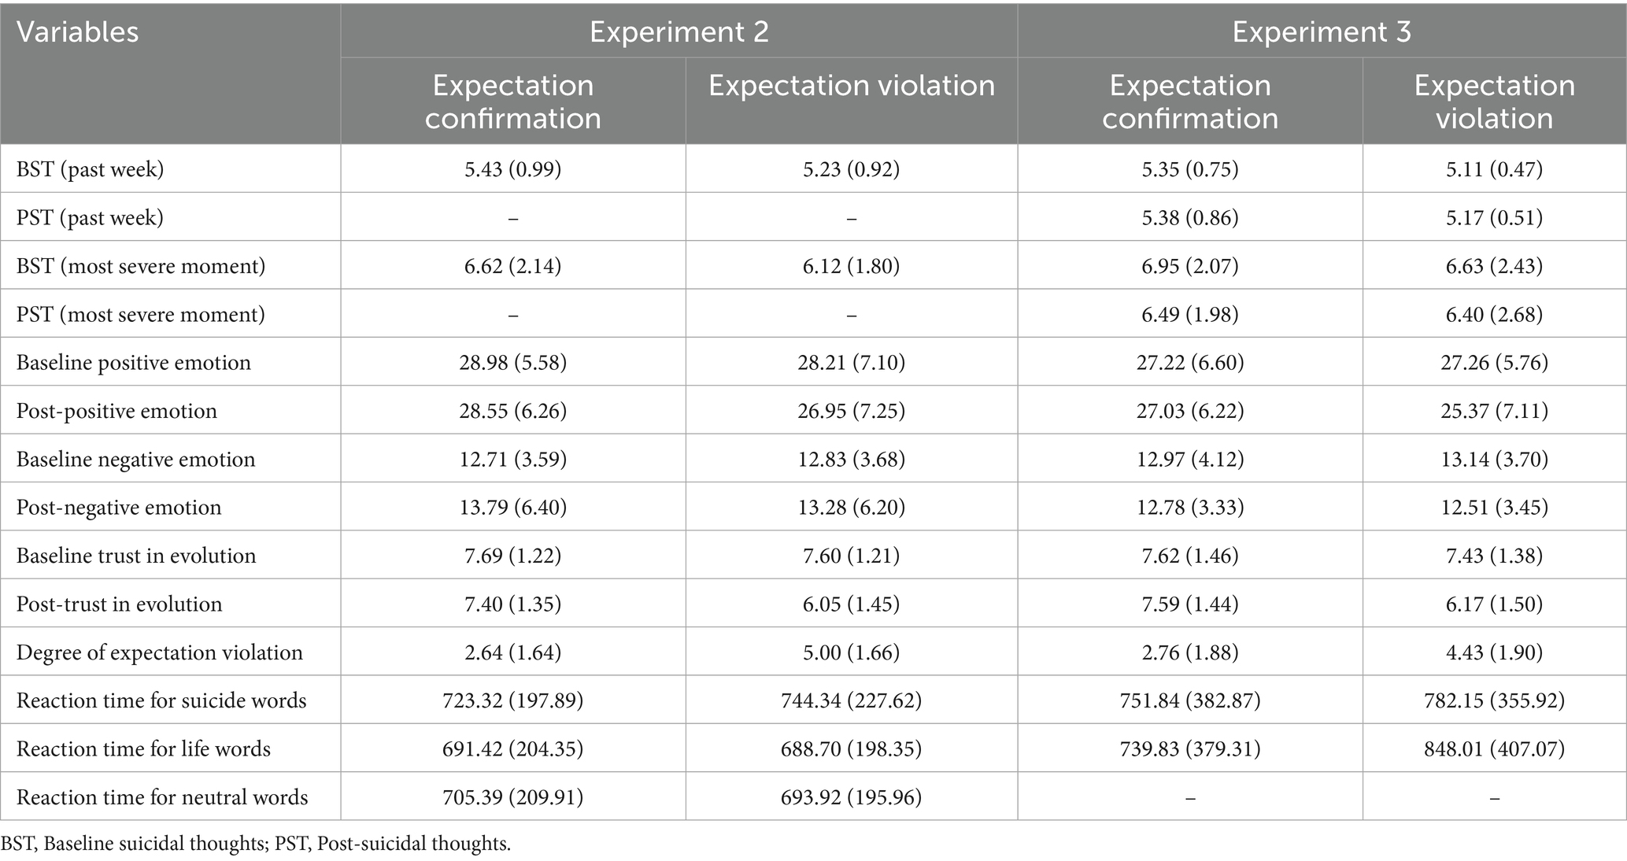1627x861 pixels.
Task: Click the cell showing 693.92 (195.96)
Action: (851, 797)
